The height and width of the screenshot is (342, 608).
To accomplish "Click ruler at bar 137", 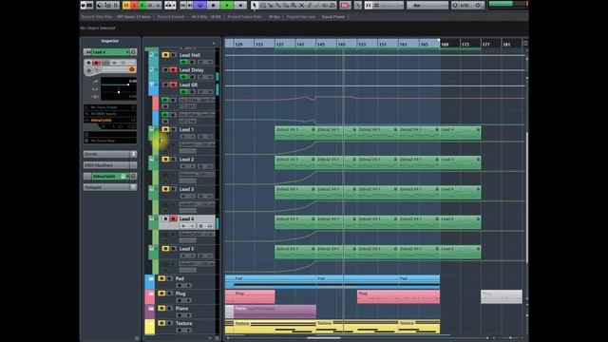I will (280, 45).
